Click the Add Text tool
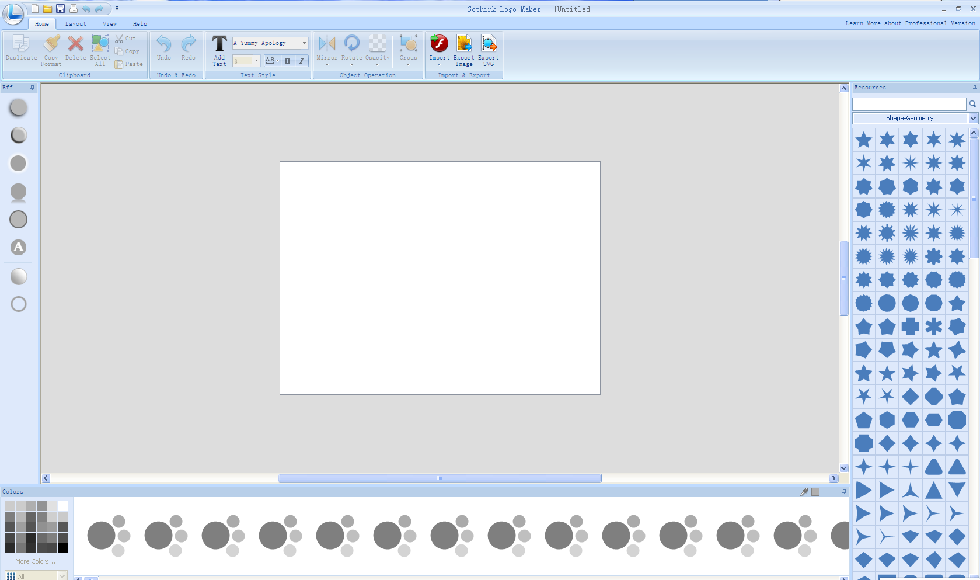Image resolution: width=980 pixels, height=580 pixels. (219, 50)
